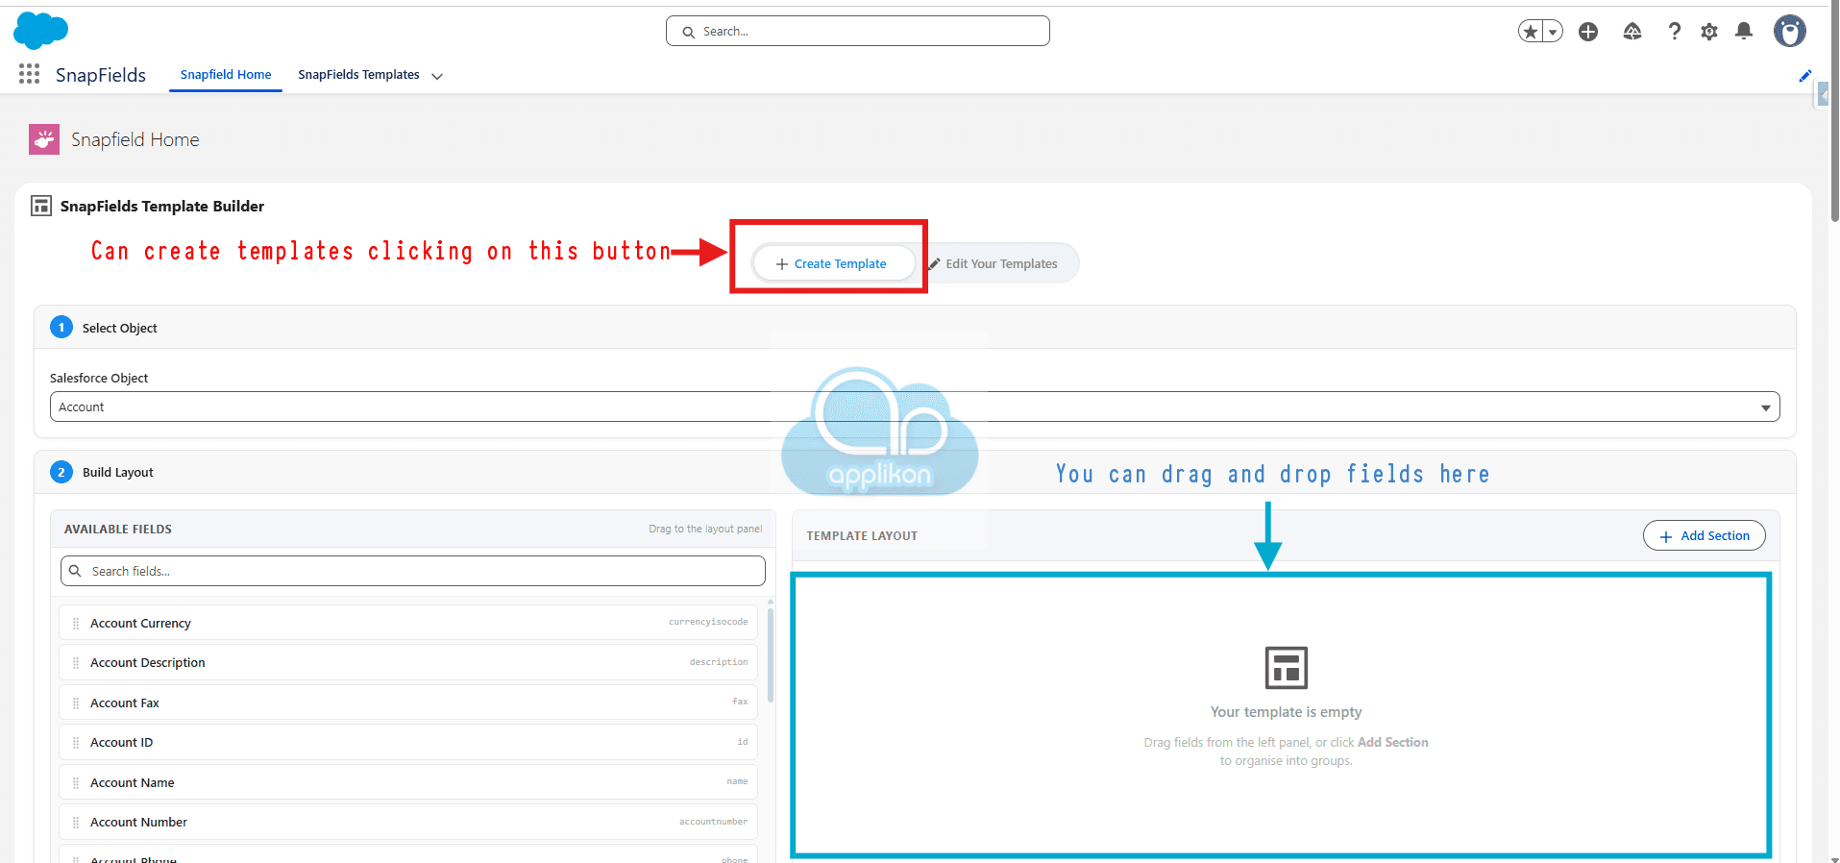Viewport: 1840px width, 863px height.
Task: Click the TEMPLATE LAYOUT panel heading
Action: [862, 536]
